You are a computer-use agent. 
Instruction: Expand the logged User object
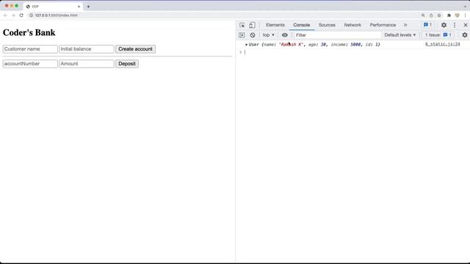pos(247,45)
